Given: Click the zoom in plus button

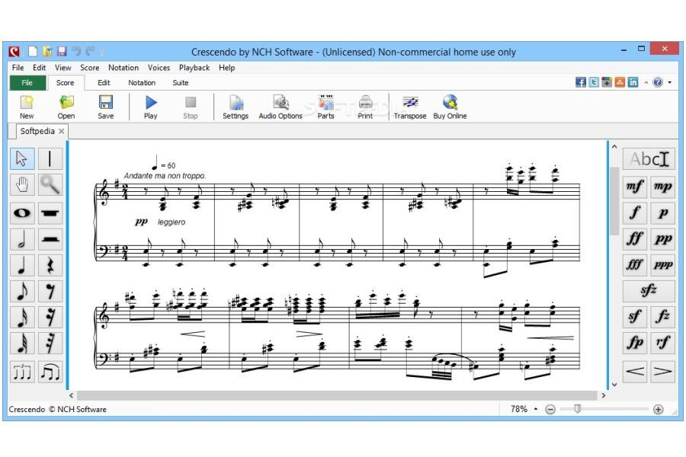Looking at the screenshot, I should (x=658, y=409).
